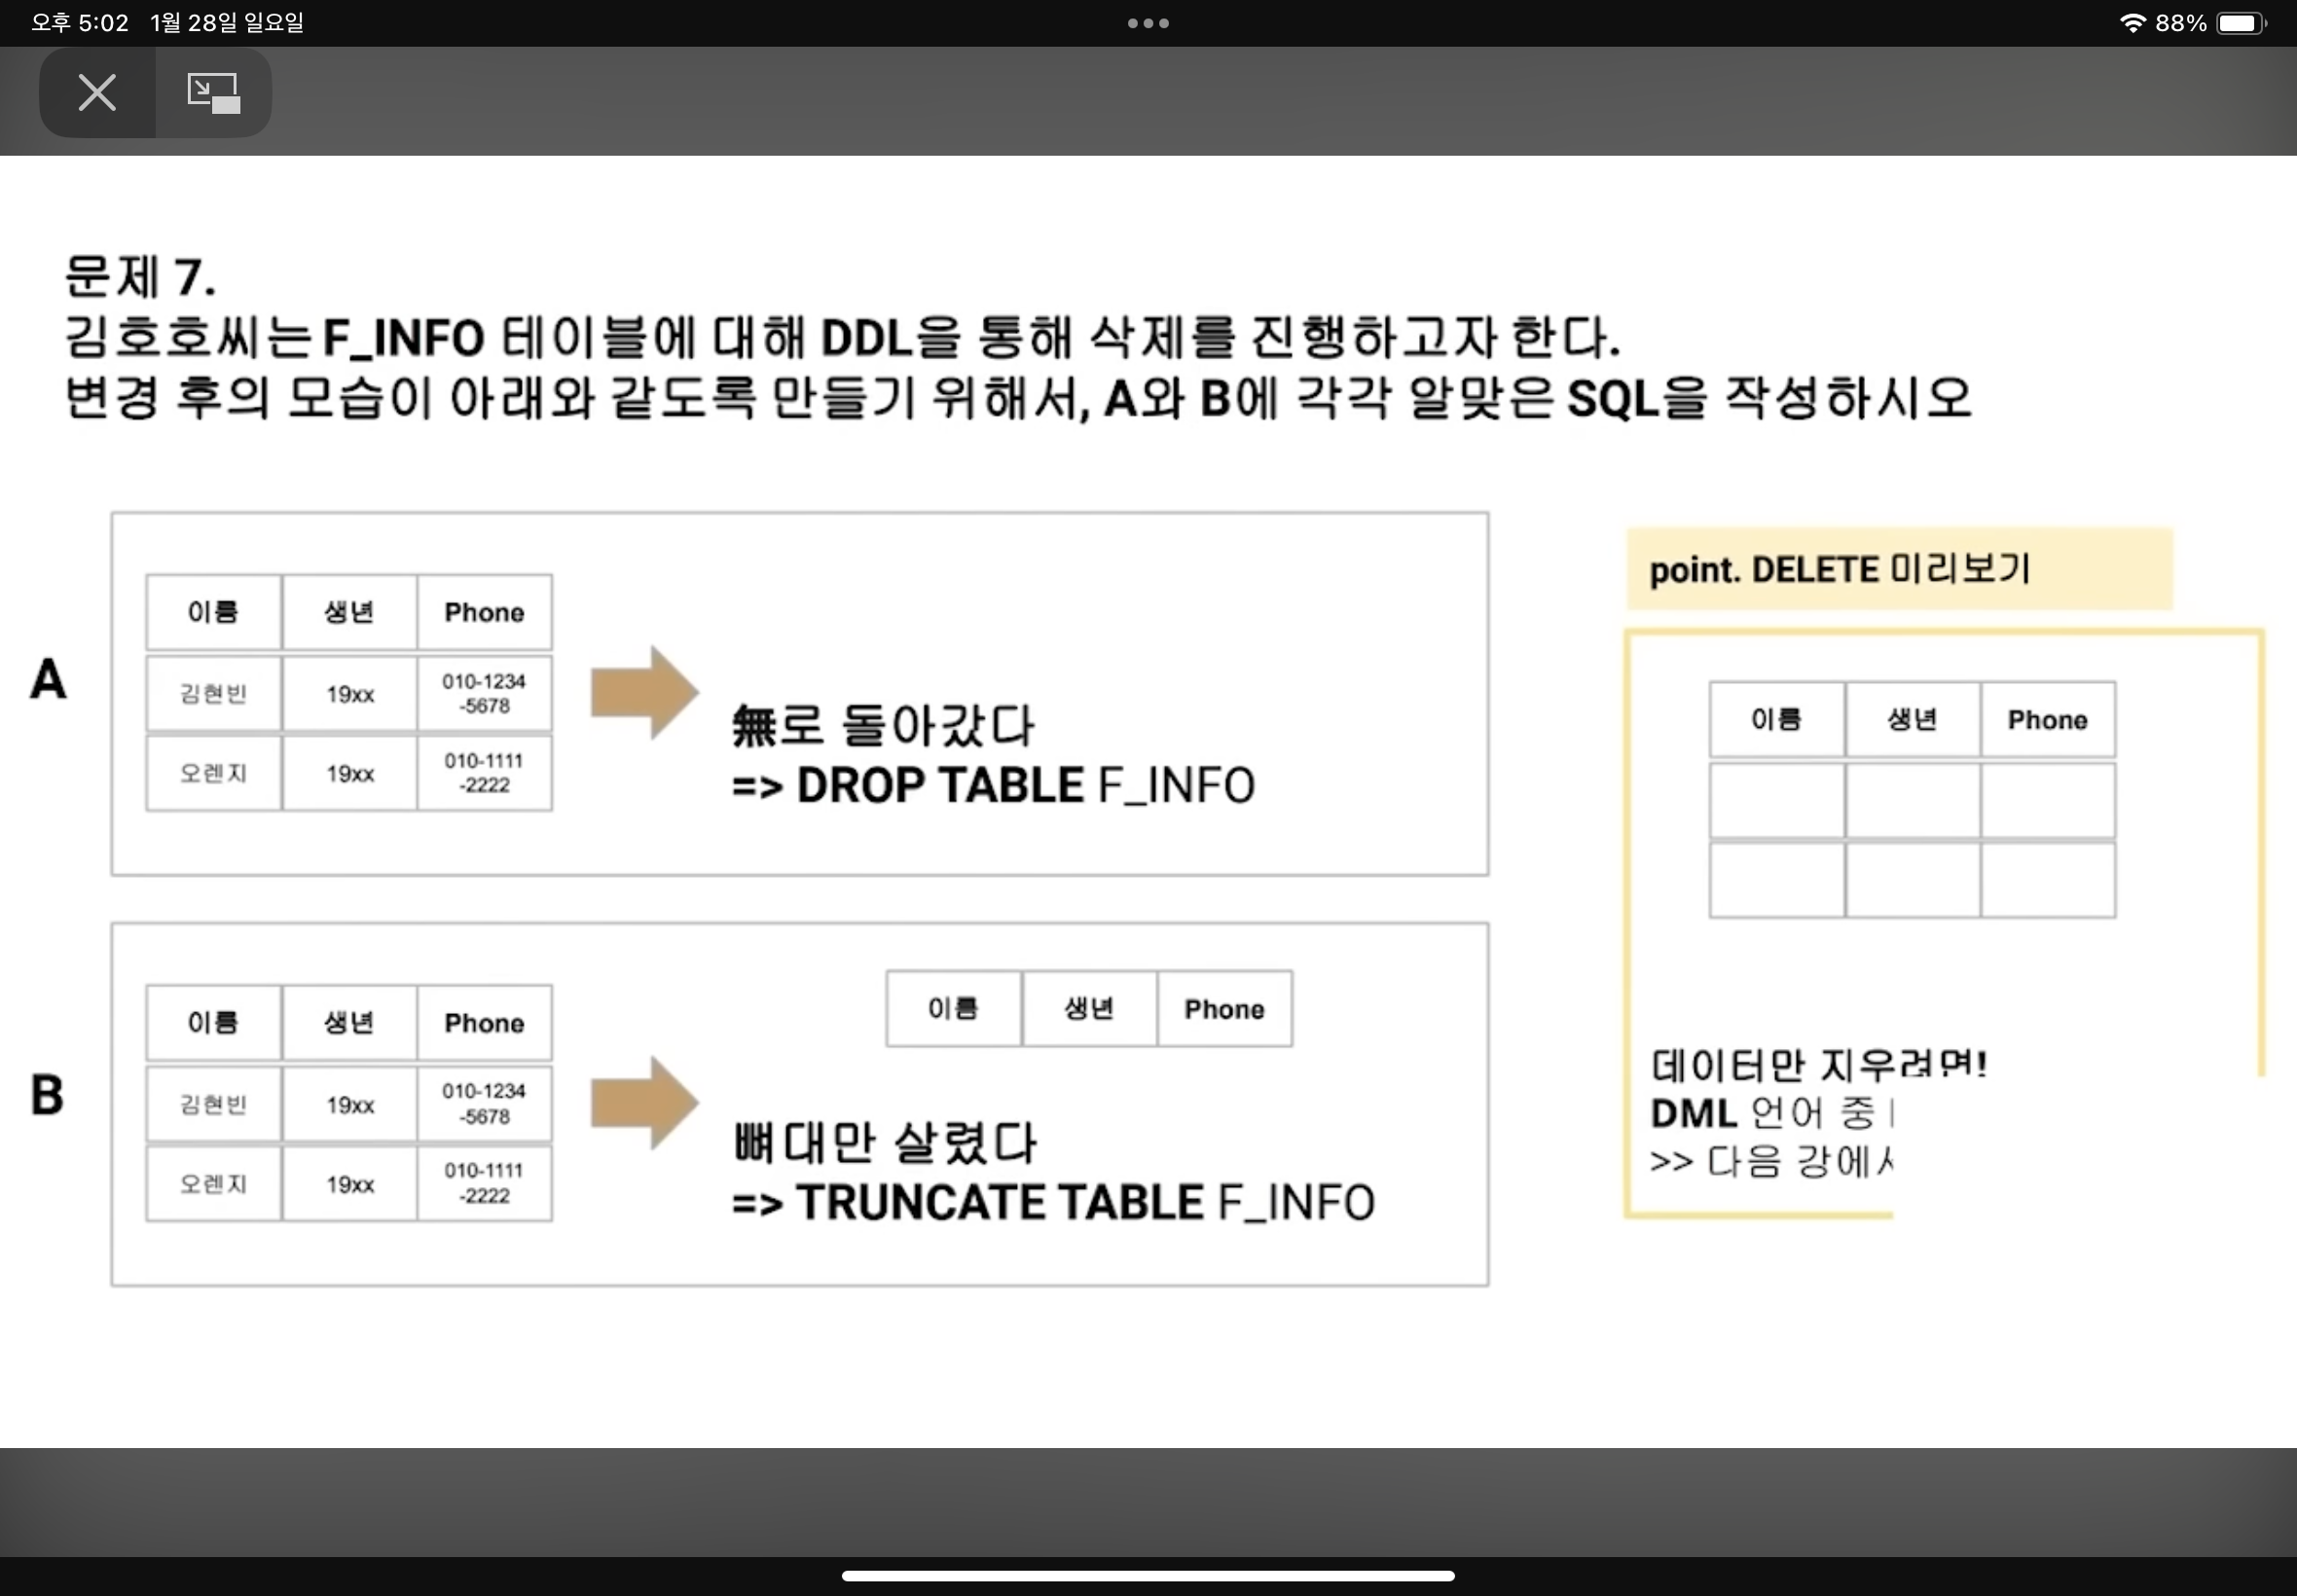
Task: Click the 김현빈 cell in table A
Action: 213,693
